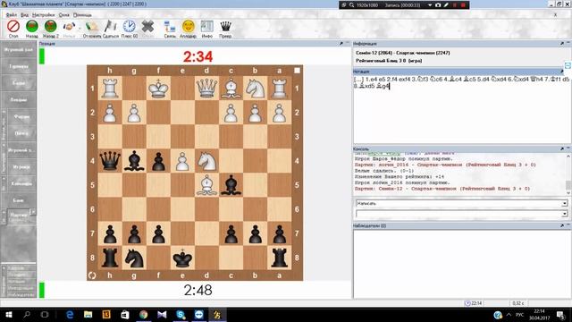Flip the board with the rotate icon
The width and height of the screenshot is (572, 322).
click(92, 275)
